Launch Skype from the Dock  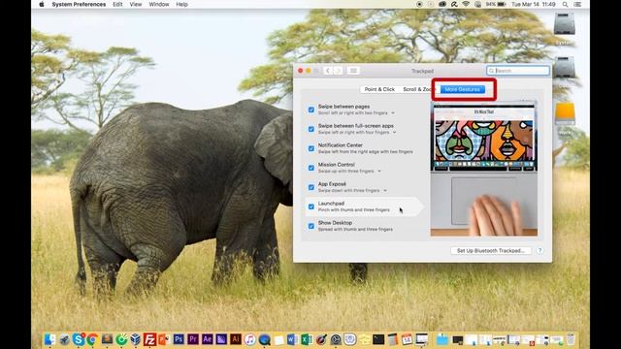[78, 339]
